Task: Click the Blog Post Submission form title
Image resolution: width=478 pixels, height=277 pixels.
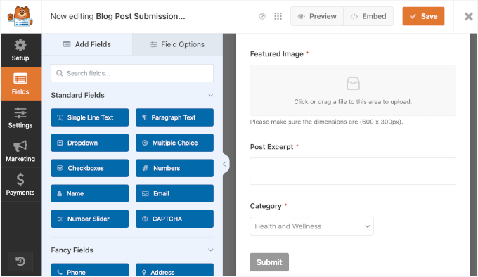Action: (x=141, y=16)
